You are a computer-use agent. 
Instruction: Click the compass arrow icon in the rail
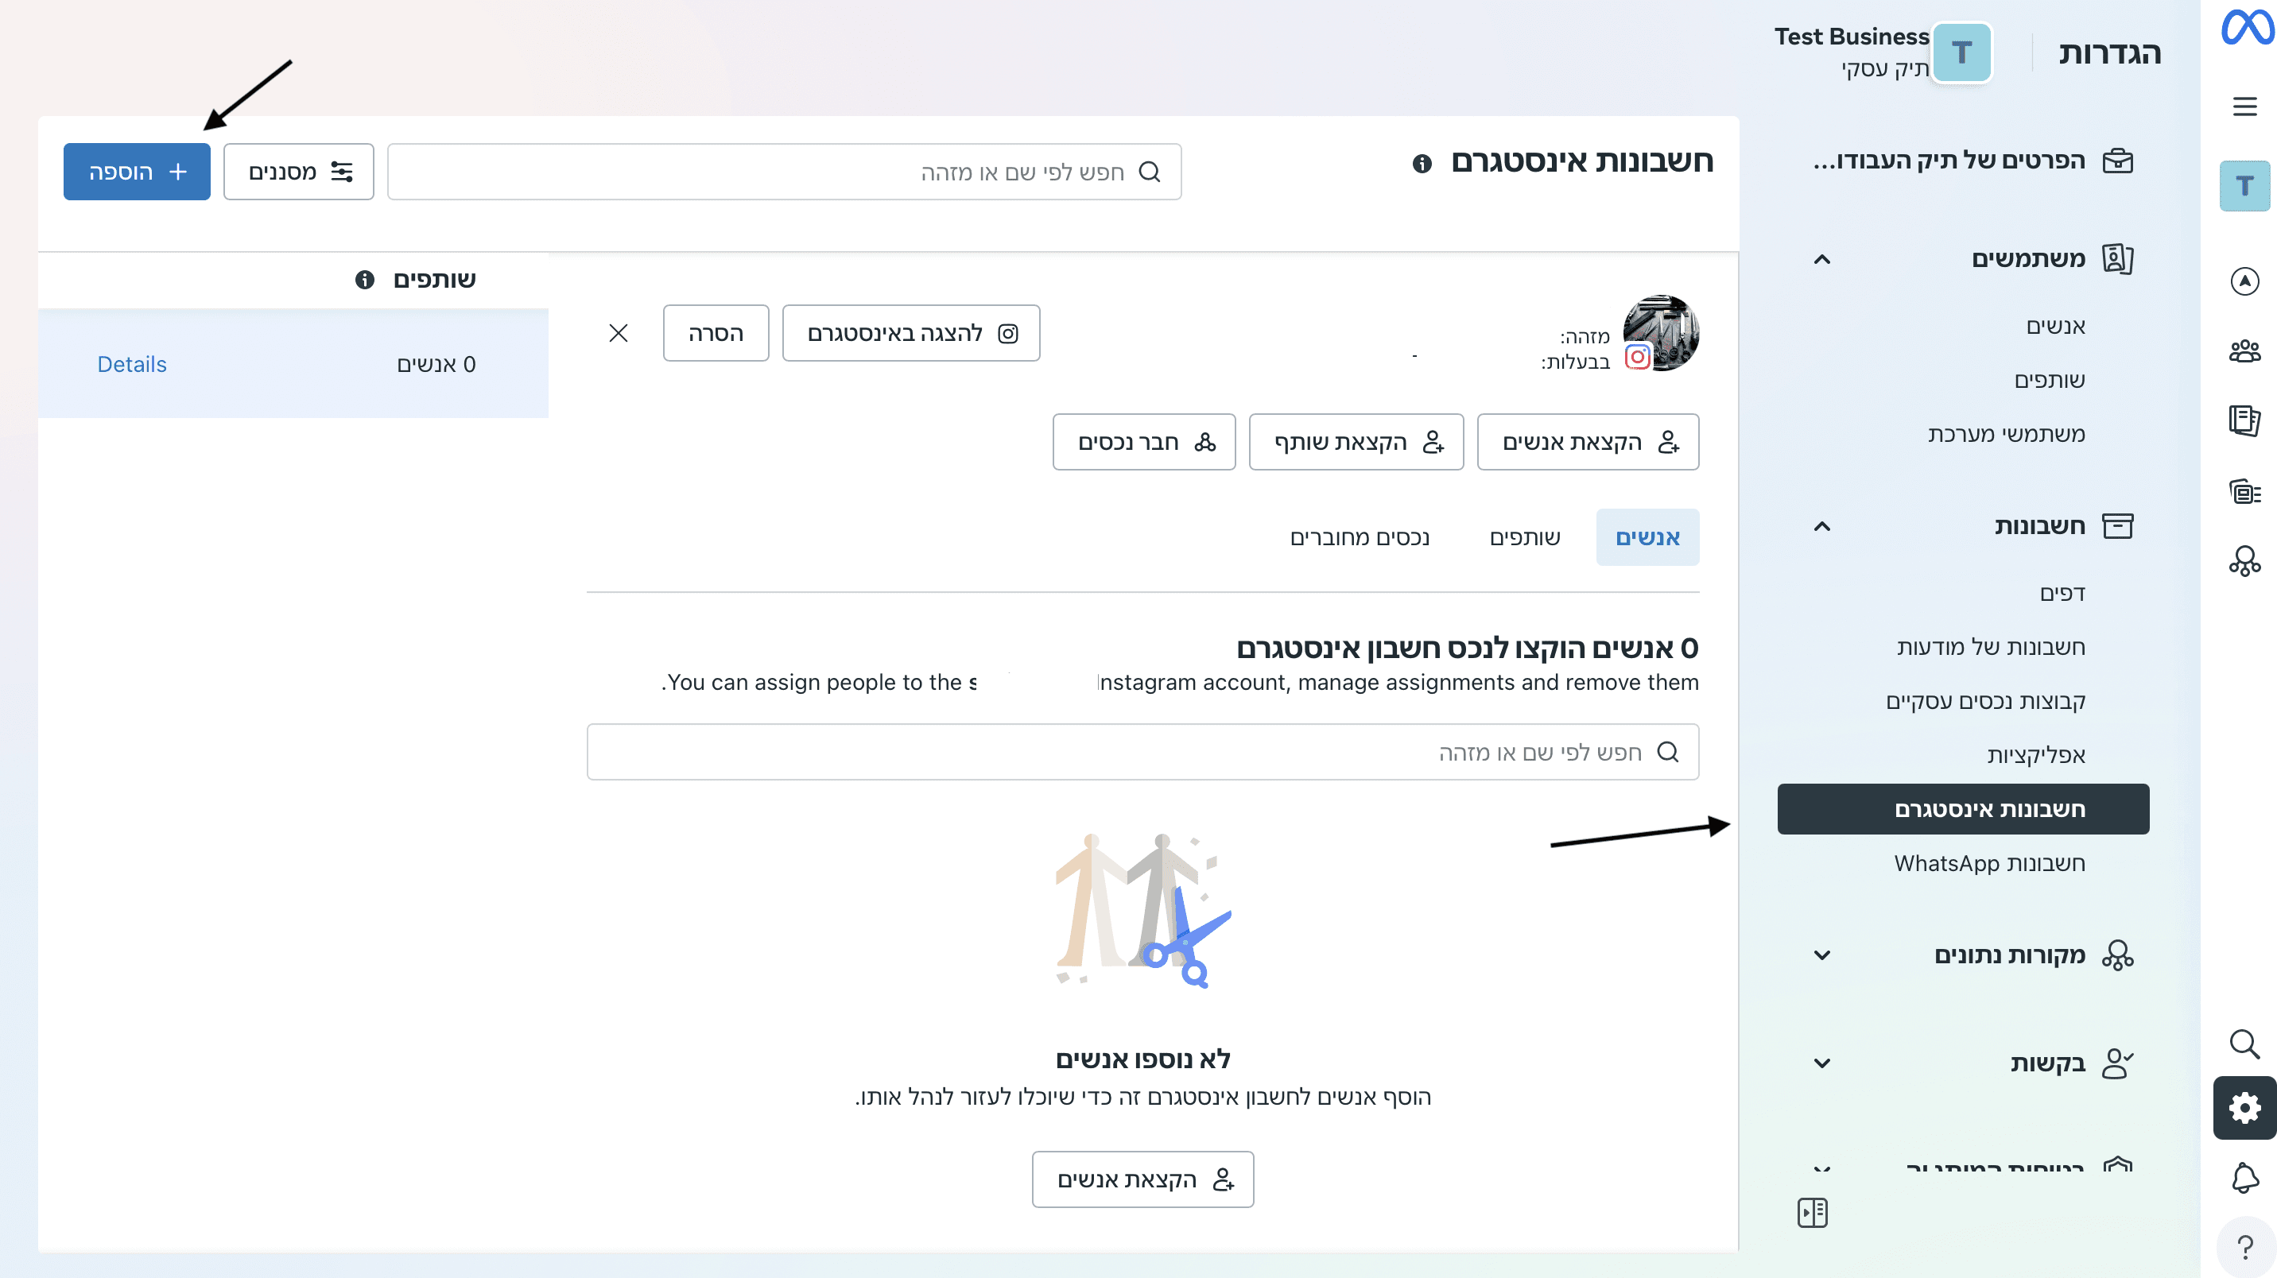coord(2244,281)
